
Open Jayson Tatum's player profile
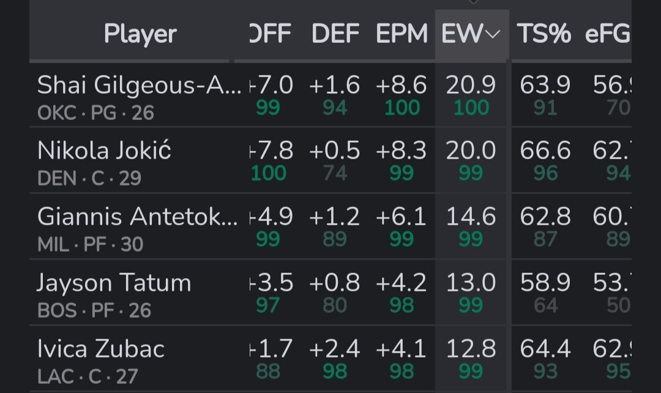coord(114,283)
